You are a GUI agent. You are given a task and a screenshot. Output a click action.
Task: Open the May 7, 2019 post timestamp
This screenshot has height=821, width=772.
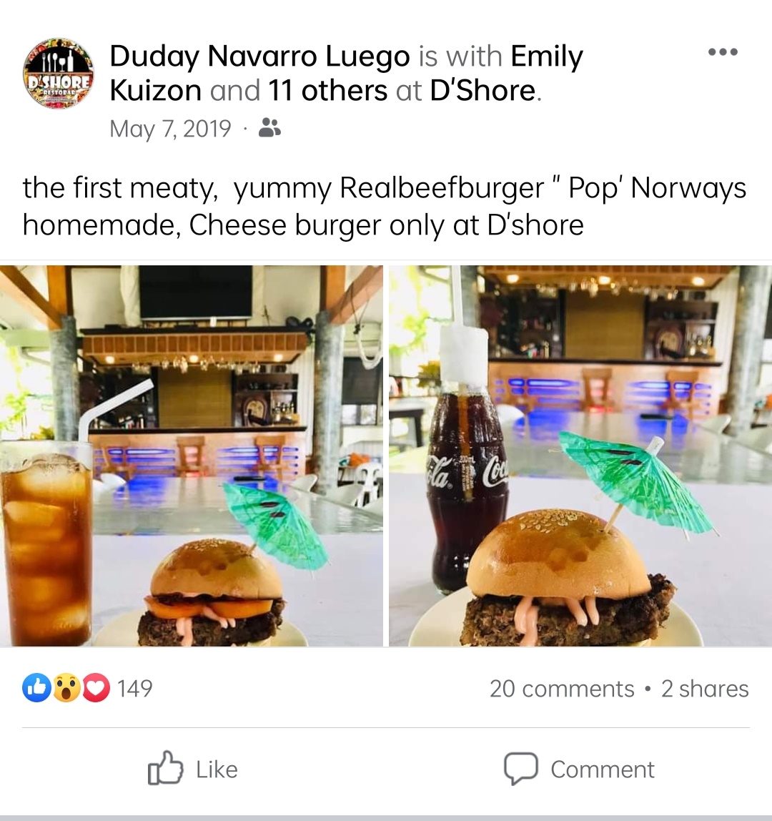[x=170, y=129]
